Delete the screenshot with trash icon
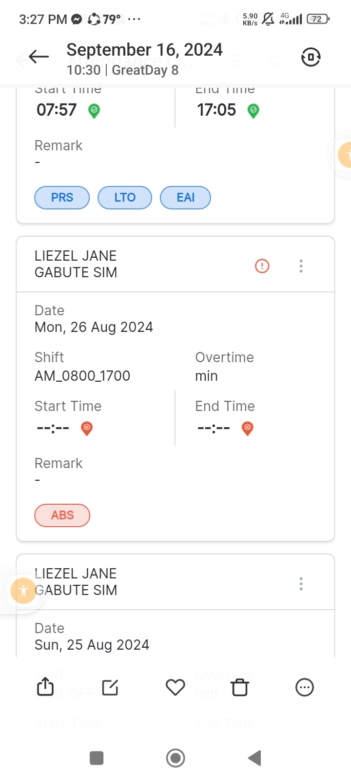This screenshot has width=351, height=781. (240, 687)
